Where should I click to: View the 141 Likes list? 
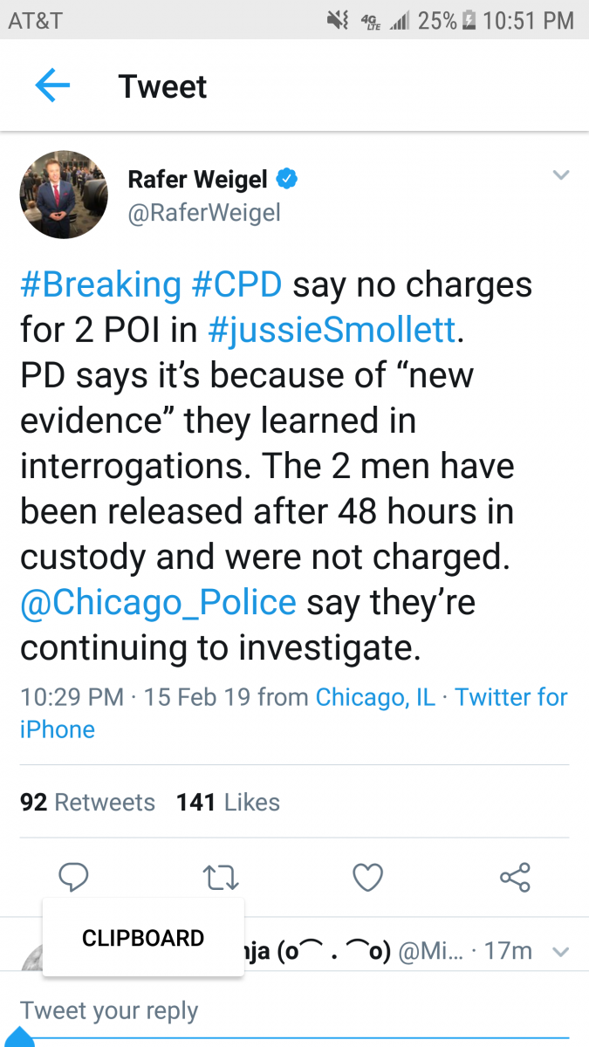pyautogui.click(x=228, y=803)
